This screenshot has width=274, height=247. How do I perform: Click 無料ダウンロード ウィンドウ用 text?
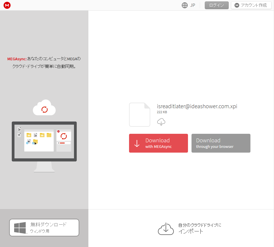coord(48,228)
